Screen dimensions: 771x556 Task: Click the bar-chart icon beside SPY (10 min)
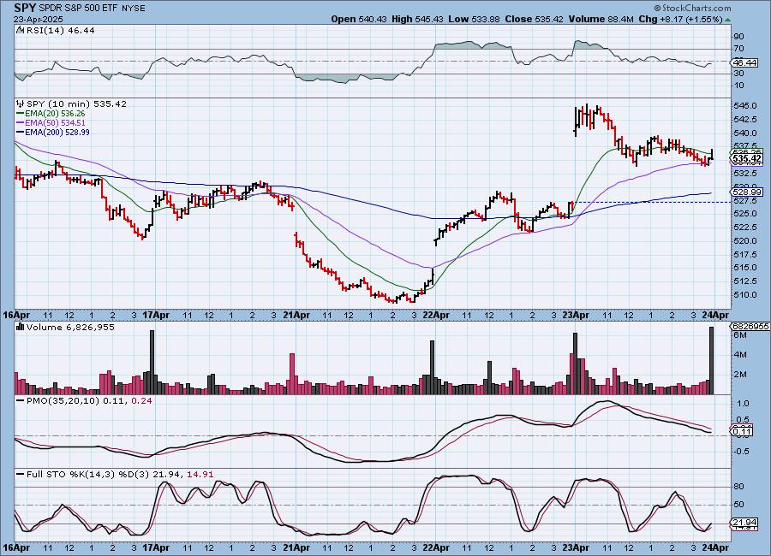pos(21,104)
